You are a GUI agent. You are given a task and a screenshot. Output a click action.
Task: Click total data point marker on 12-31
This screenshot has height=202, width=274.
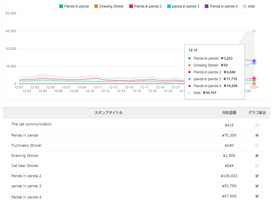pos(254,31)
